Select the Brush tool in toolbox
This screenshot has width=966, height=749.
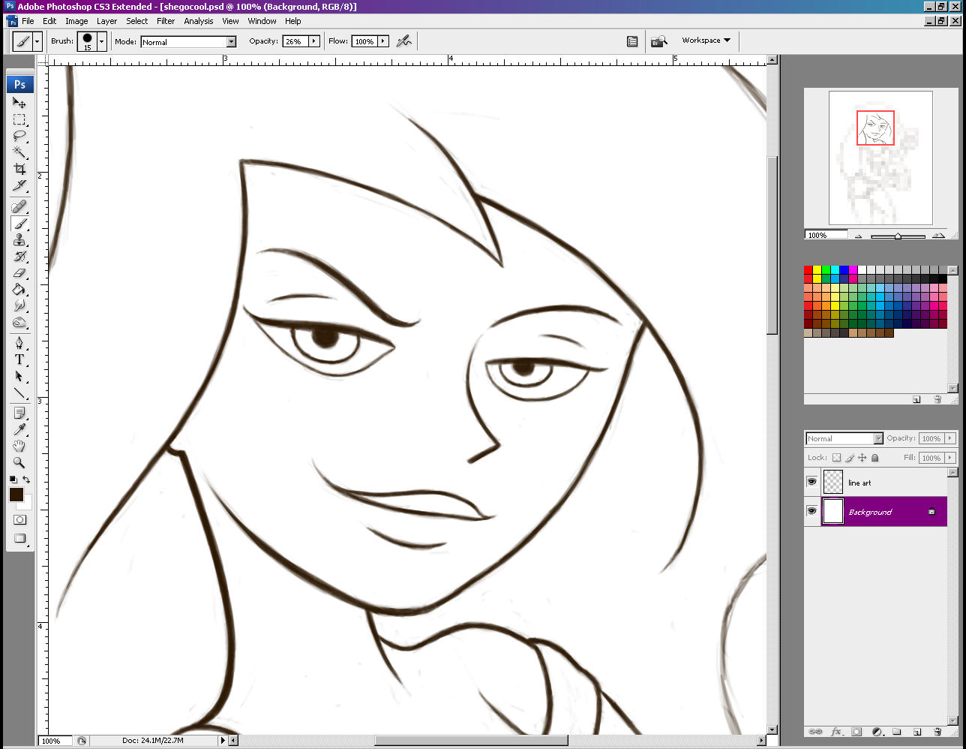(19, 224)
